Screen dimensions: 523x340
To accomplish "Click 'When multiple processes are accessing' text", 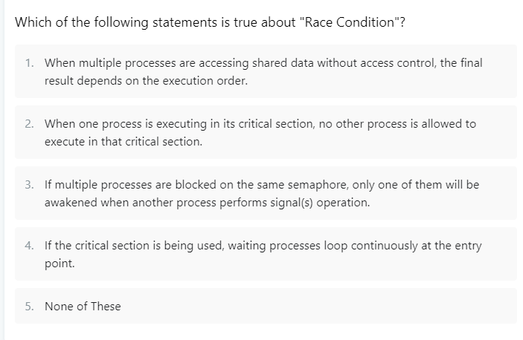I will pos(147,63).
